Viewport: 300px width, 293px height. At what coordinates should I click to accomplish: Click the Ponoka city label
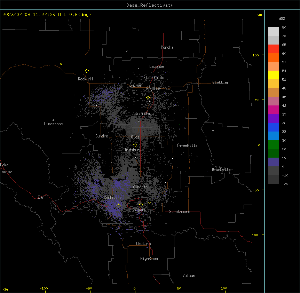click(167, 47)
